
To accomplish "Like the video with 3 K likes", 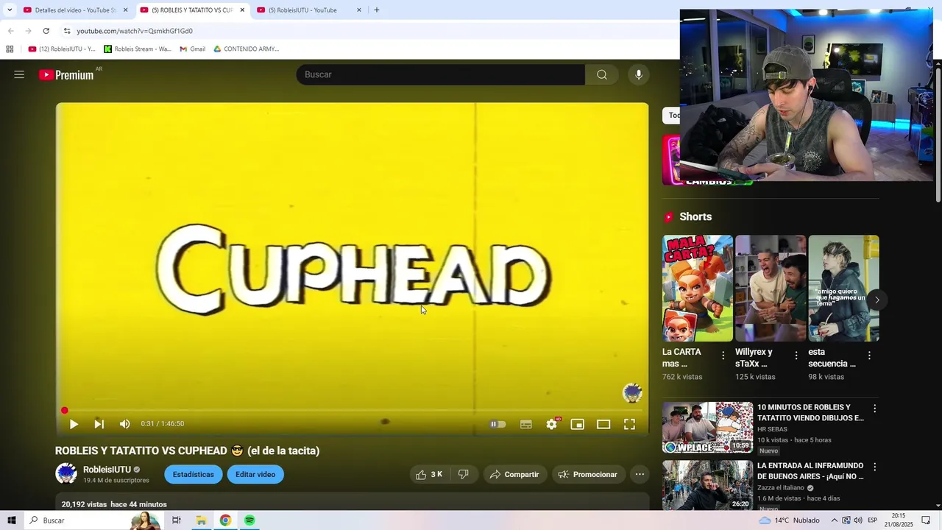I will pyautogui.click(x=429, y=475).
